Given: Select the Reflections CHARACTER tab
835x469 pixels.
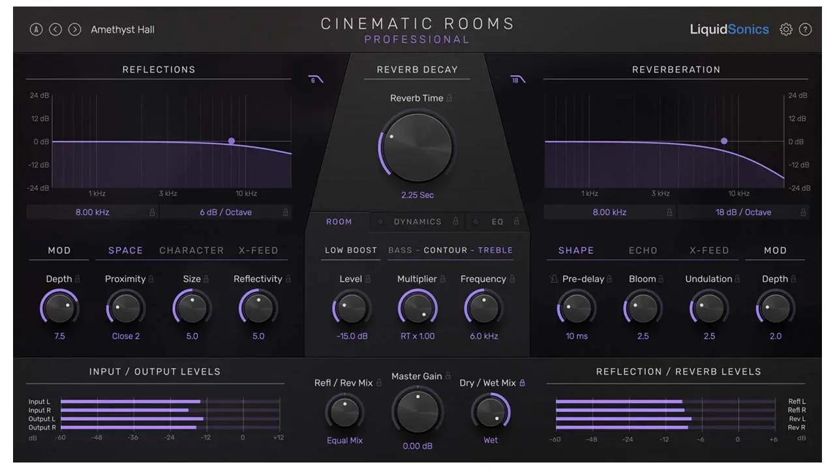Looking at the screenshot, I should (x=192, y=250).
